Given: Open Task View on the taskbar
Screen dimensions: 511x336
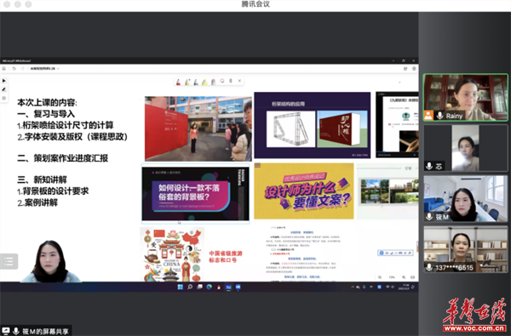Looking at the screenshot, I should point(199,287).
